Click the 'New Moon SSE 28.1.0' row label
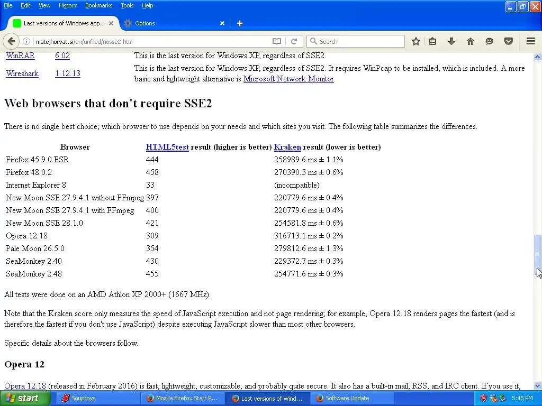Viewport: 542px width, 406px height. click(44, 223)
